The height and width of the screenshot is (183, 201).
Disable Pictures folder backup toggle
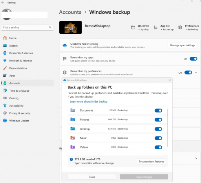tap(158, 120)
